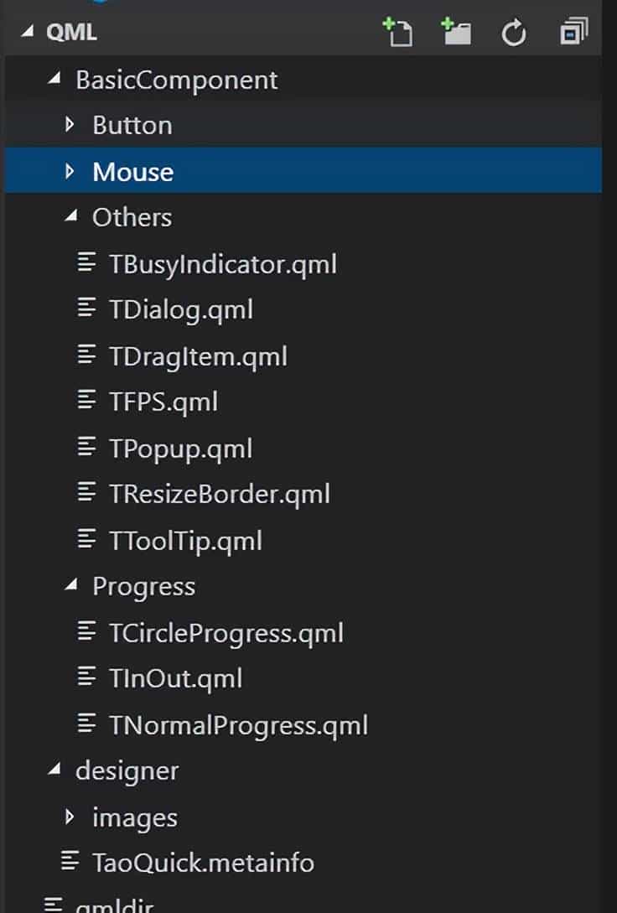Screen dimensions: 617x913
Task: Click the file icon beside TDragItem.qml
Action: click(87, 355)
